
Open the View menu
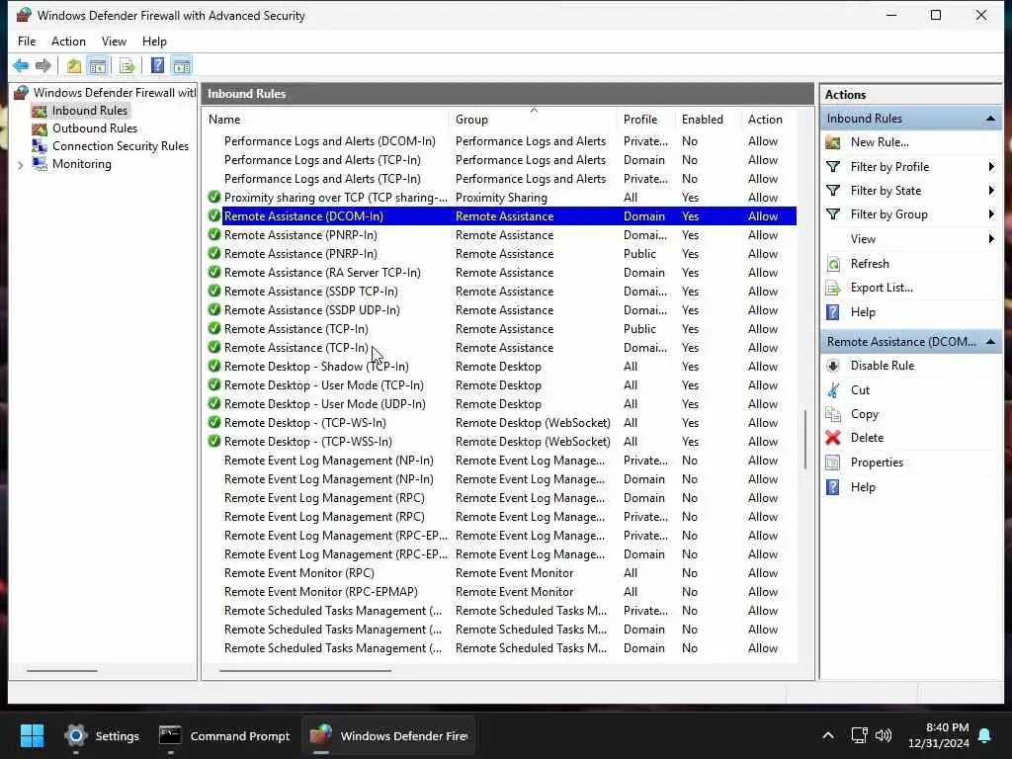click(x=114, y=42)
